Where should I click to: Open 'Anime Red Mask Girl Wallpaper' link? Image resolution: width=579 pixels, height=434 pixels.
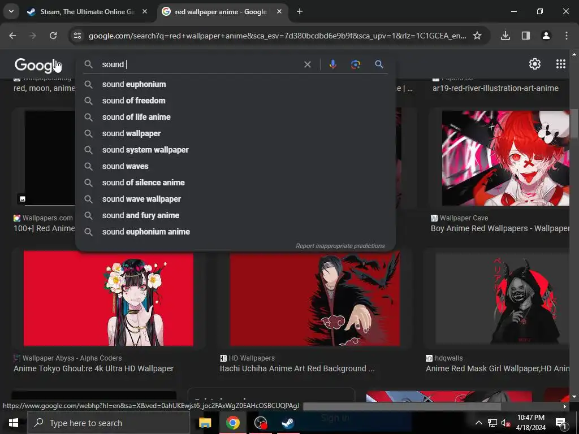pyautogui.click(x=498, y=368)
